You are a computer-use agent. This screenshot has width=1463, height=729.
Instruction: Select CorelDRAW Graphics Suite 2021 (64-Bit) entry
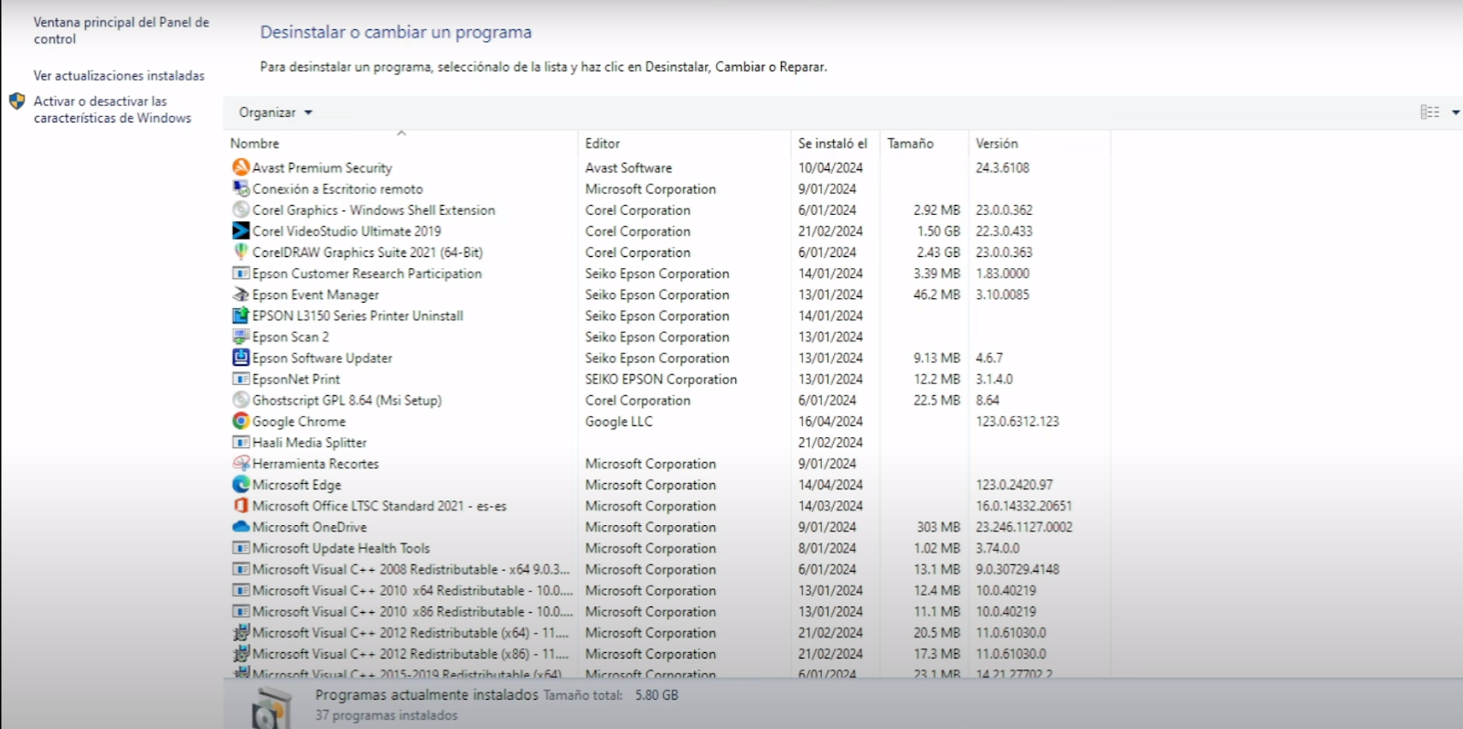[x=368, y=252]
